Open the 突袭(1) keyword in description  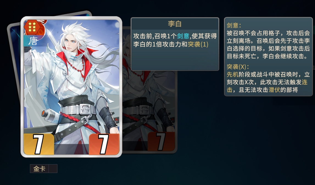198,44
